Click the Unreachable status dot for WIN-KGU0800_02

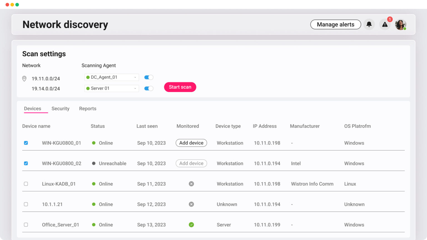click(x=94, y=163)
